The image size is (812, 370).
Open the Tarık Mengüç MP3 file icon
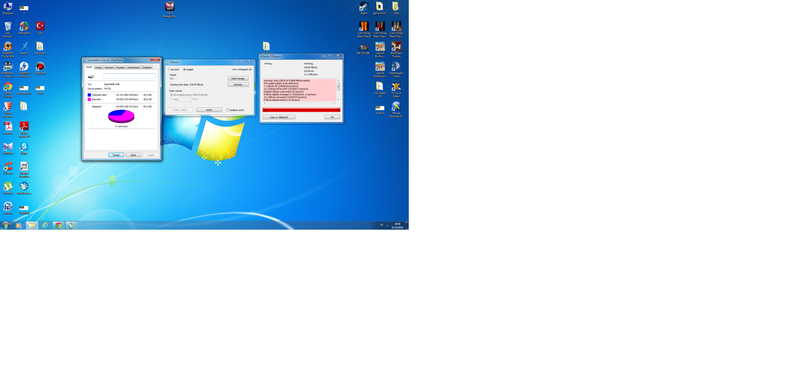pos(170,10)
